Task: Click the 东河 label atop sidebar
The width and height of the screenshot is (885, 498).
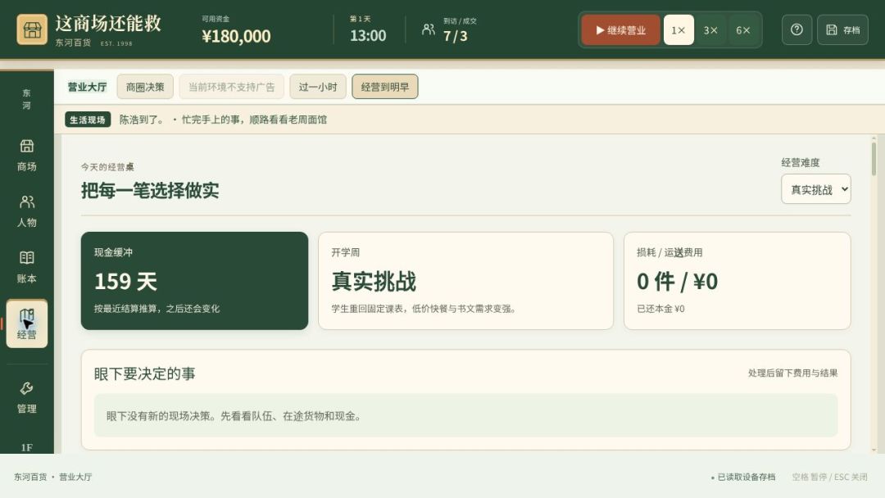Action: [x=26, y=98]
